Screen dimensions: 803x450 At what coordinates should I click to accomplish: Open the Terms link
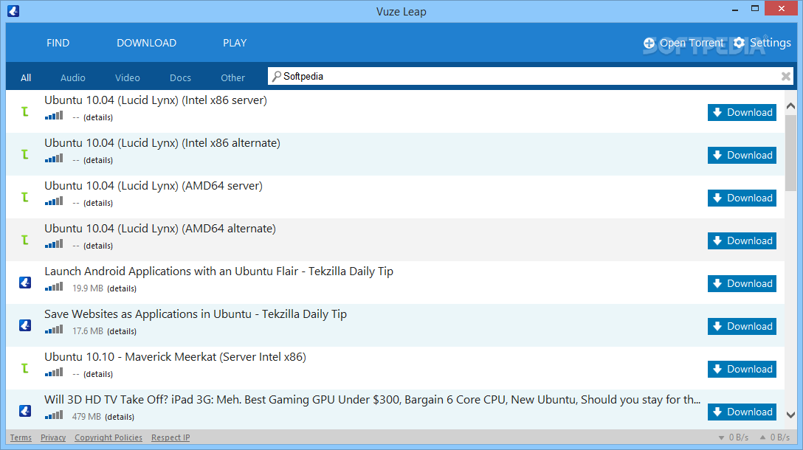21,437
